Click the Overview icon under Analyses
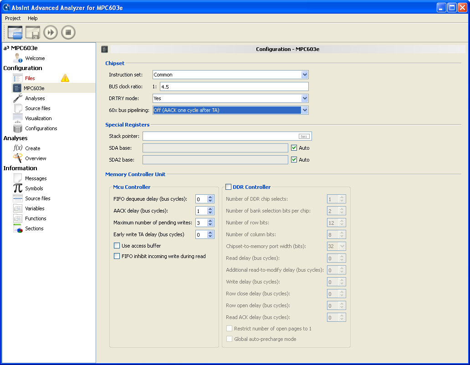 click(18, 158)
